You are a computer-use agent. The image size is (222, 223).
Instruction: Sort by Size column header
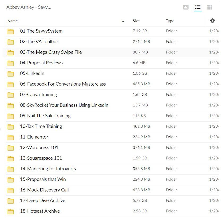136,21
